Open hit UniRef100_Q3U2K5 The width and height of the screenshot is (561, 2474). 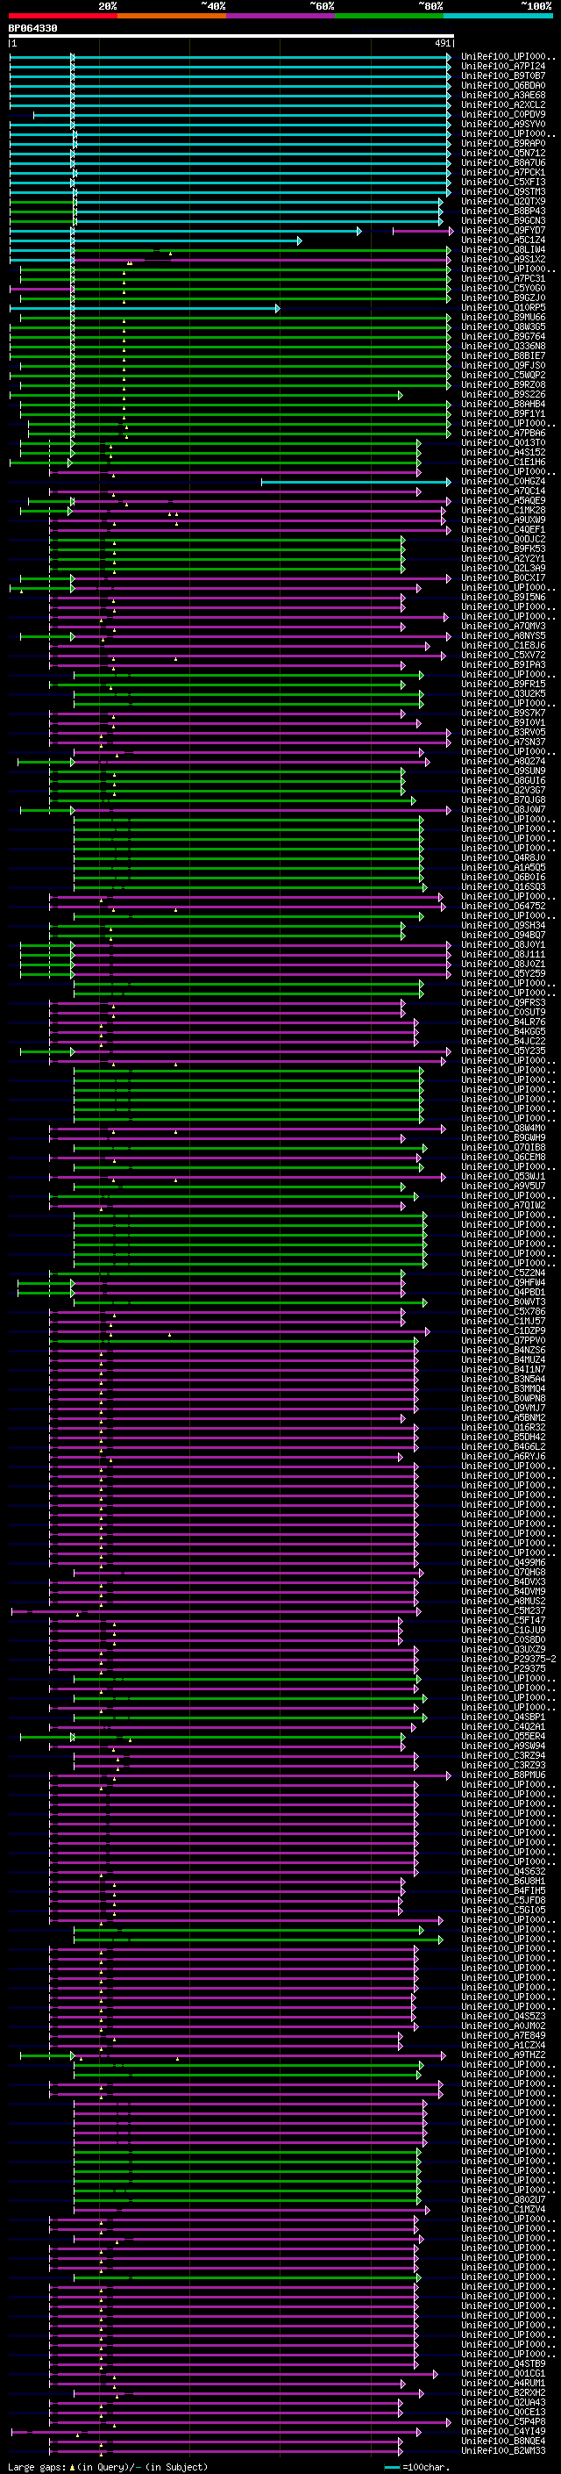[503, 693]
